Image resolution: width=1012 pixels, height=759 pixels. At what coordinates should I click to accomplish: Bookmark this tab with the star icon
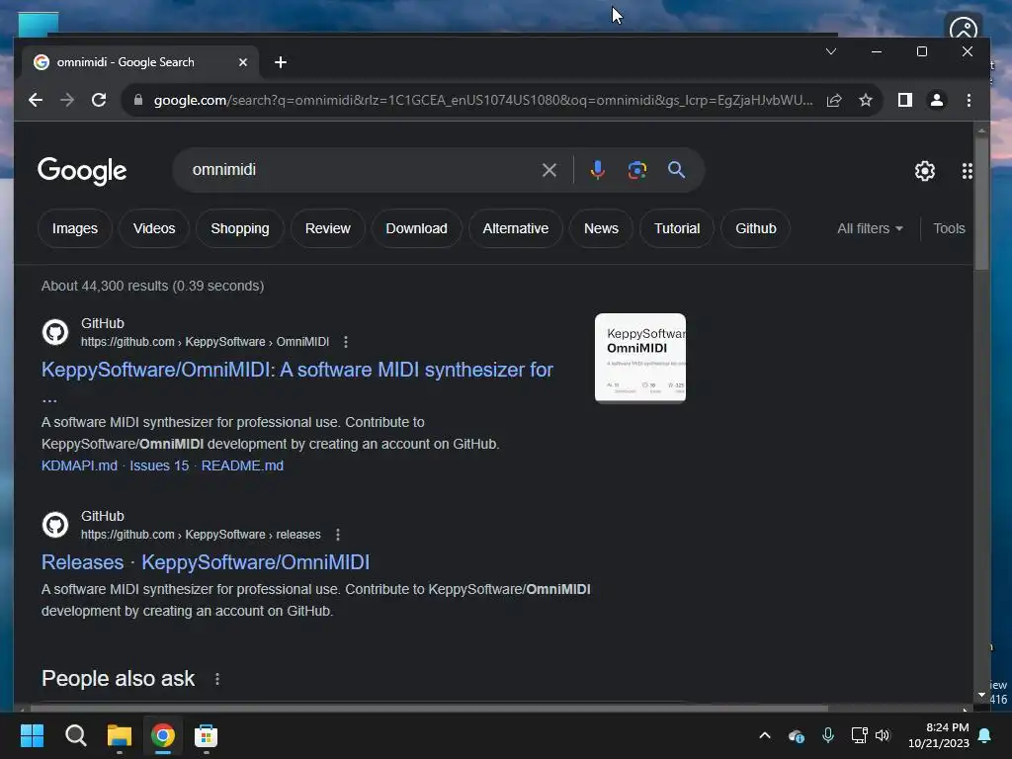[866, 100]
